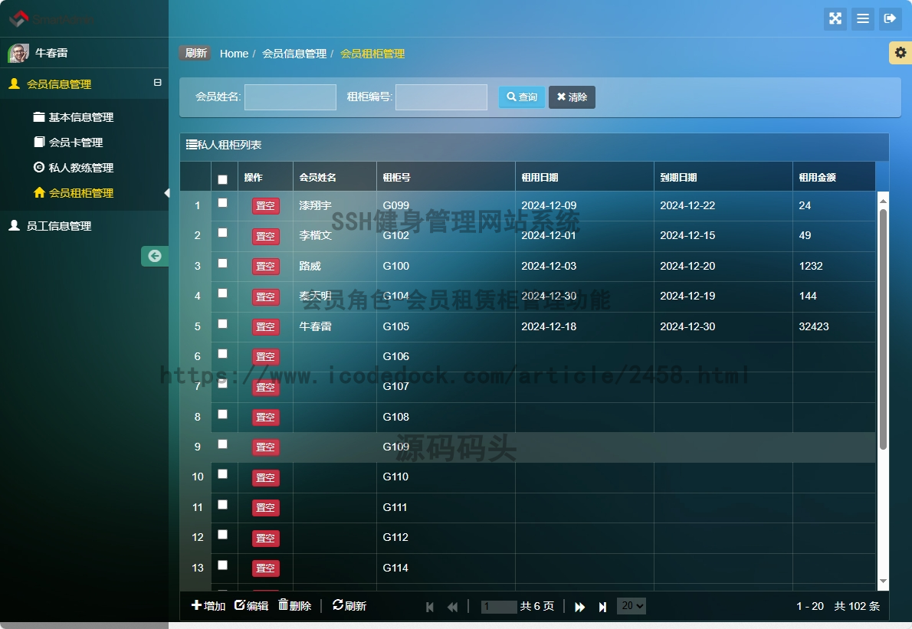912x629 pixels.
Task: Click the logout arrow icon
Action: tap(890, 18)
